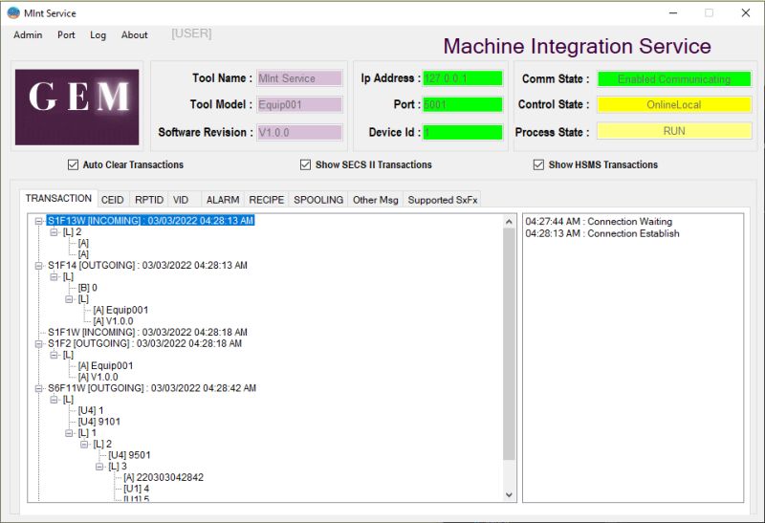765x523 pixels.
Task: Switch to the RECIPE tab
Action: coord(267,200)
